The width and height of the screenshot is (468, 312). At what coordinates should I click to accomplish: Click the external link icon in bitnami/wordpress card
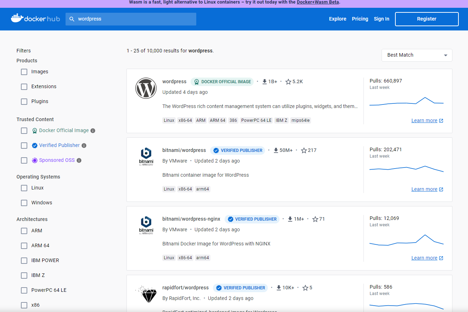(x=441, y=189)
